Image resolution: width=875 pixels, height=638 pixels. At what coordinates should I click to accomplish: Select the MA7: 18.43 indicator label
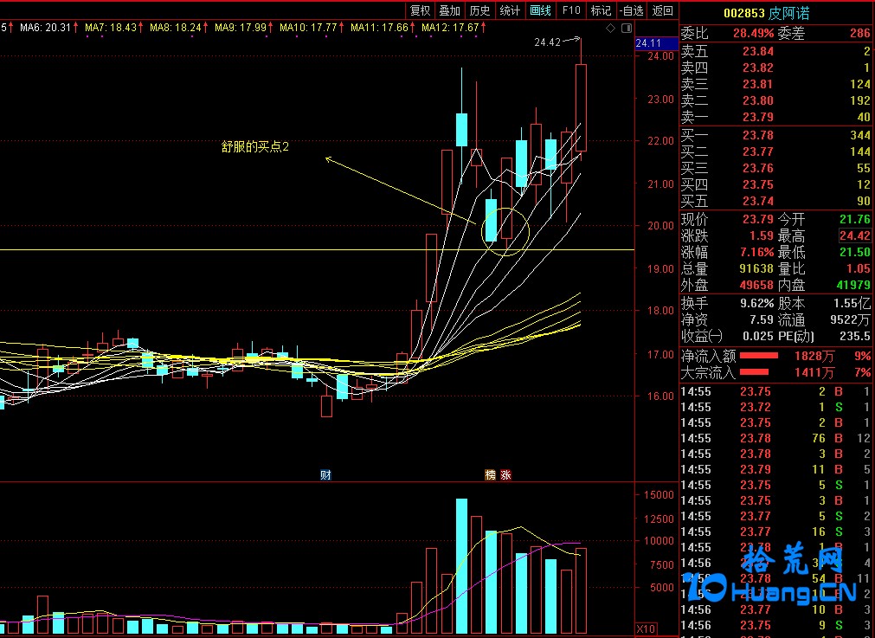pyautogui.click(x=111, y=28)
